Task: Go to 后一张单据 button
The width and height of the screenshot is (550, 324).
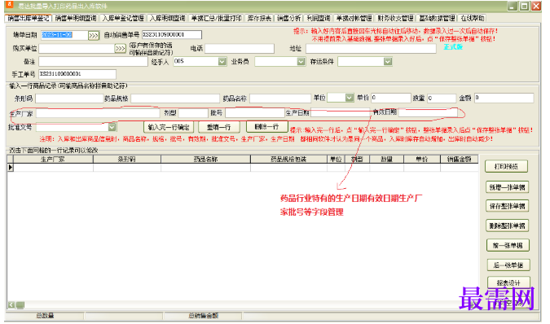Action: (508, 265)
